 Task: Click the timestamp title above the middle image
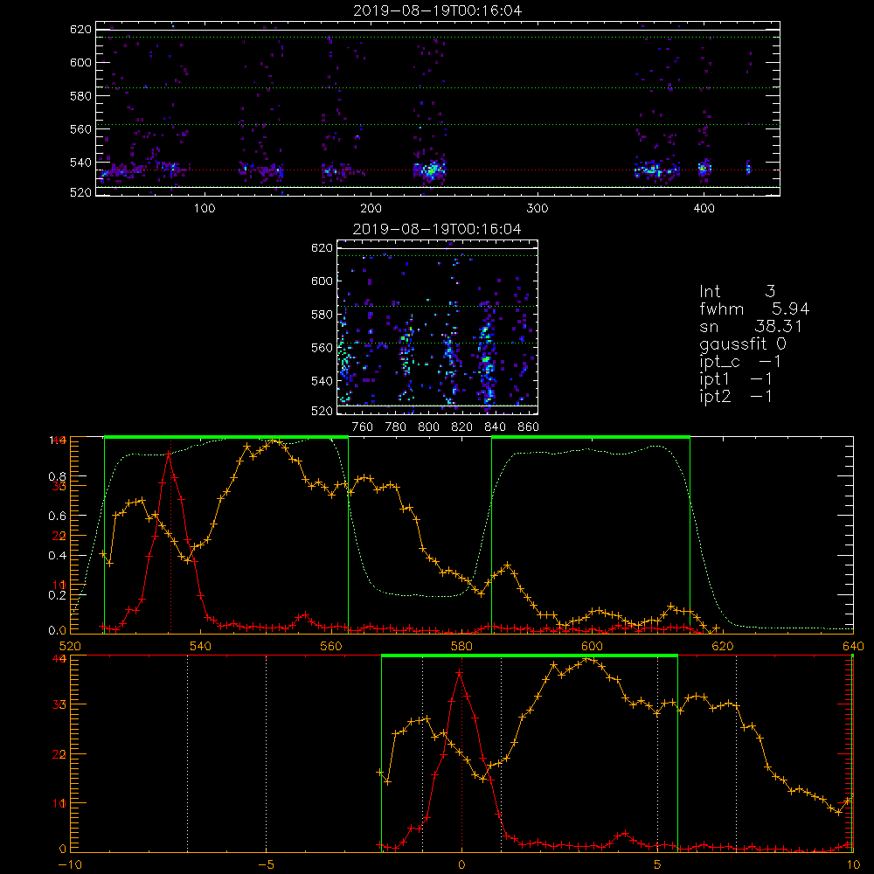coord(437,229)
